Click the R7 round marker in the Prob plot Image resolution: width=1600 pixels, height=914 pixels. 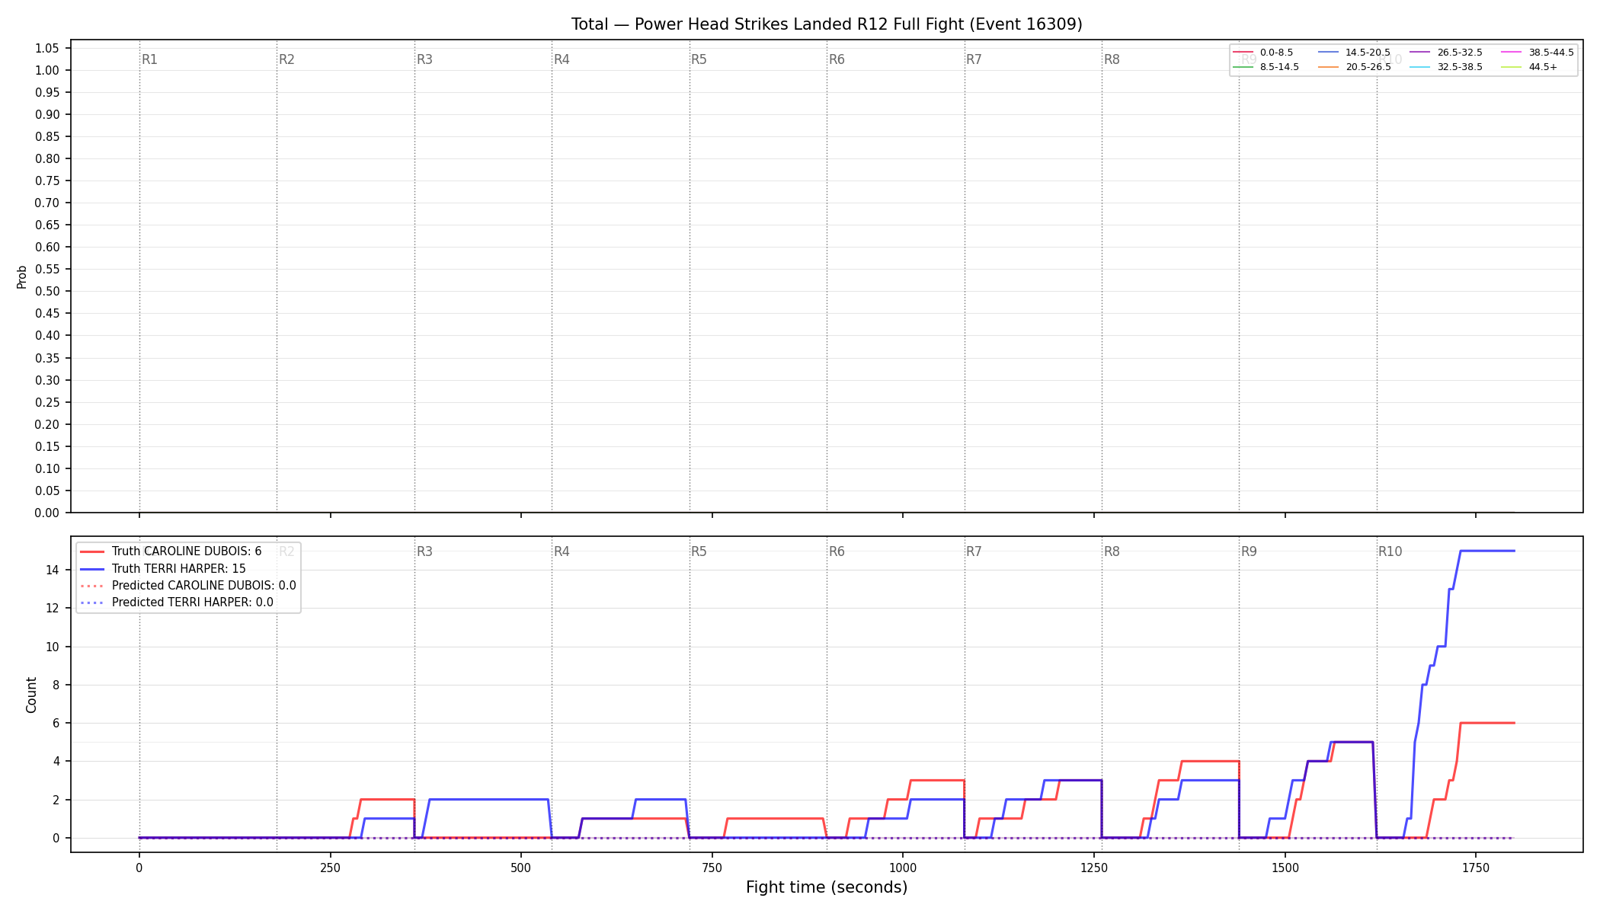coord(974,59)
